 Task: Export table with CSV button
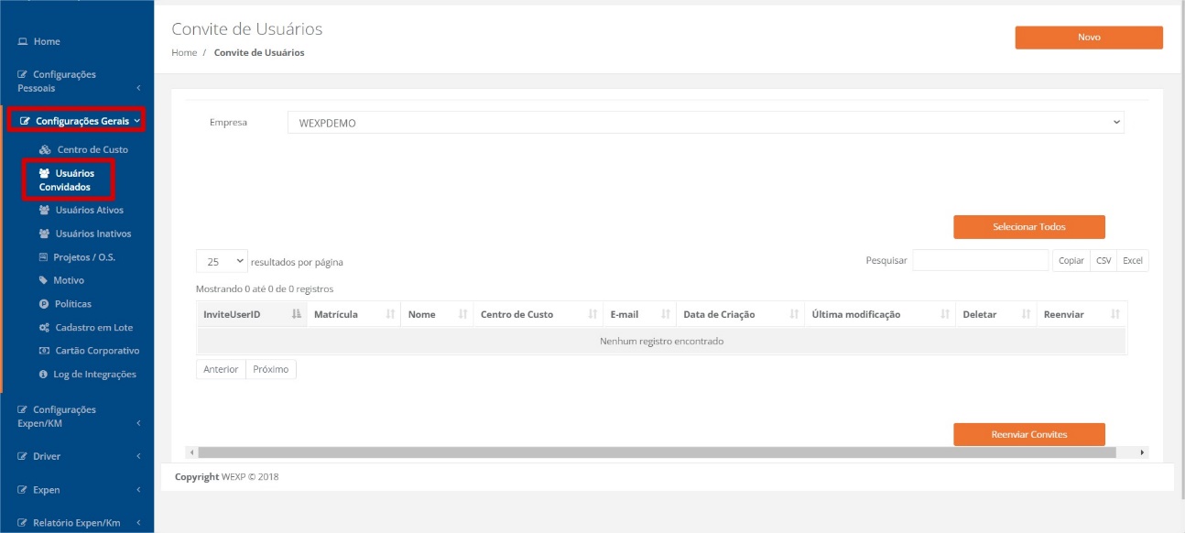(1103, 261)
